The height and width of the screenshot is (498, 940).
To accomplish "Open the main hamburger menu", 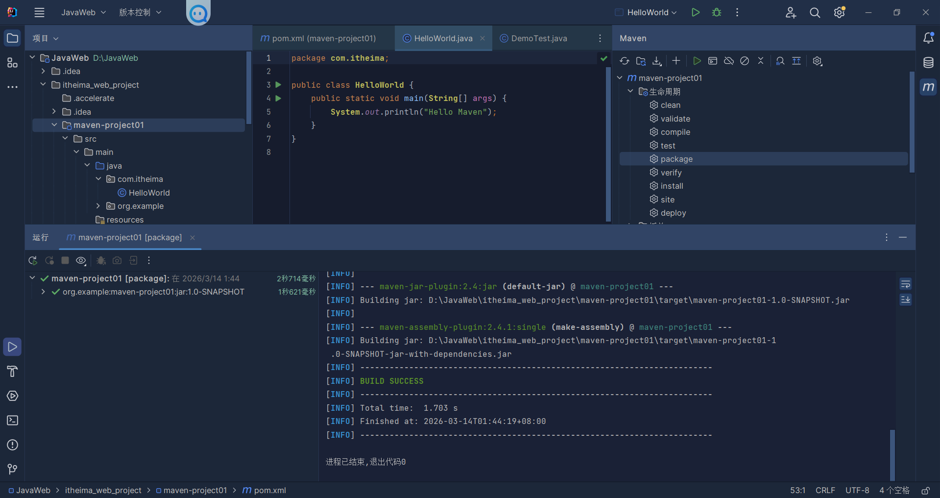I will [39, 13].
